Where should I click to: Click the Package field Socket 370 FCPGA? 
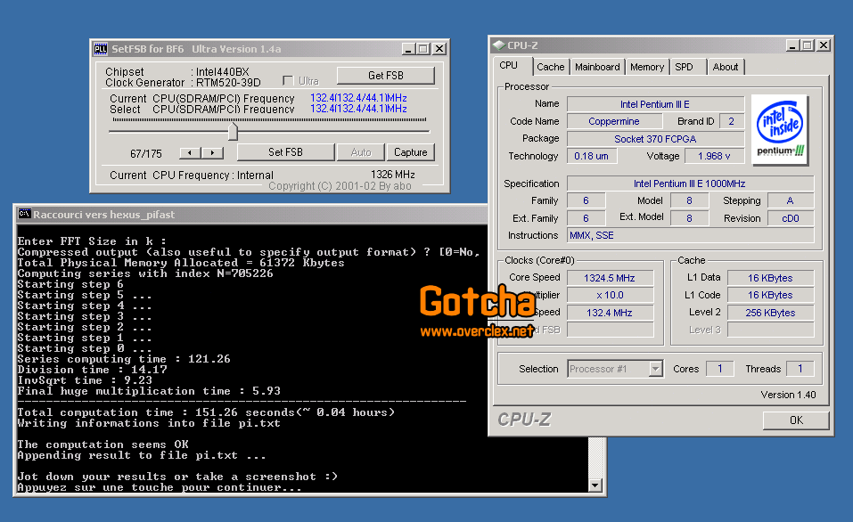(x=655, y=139)
